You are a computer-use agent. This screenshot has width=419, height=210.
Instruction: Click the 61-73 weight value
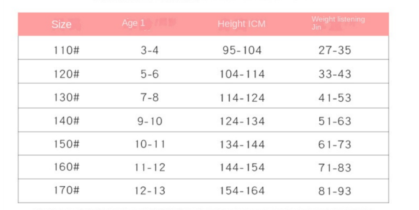[335, 145]
